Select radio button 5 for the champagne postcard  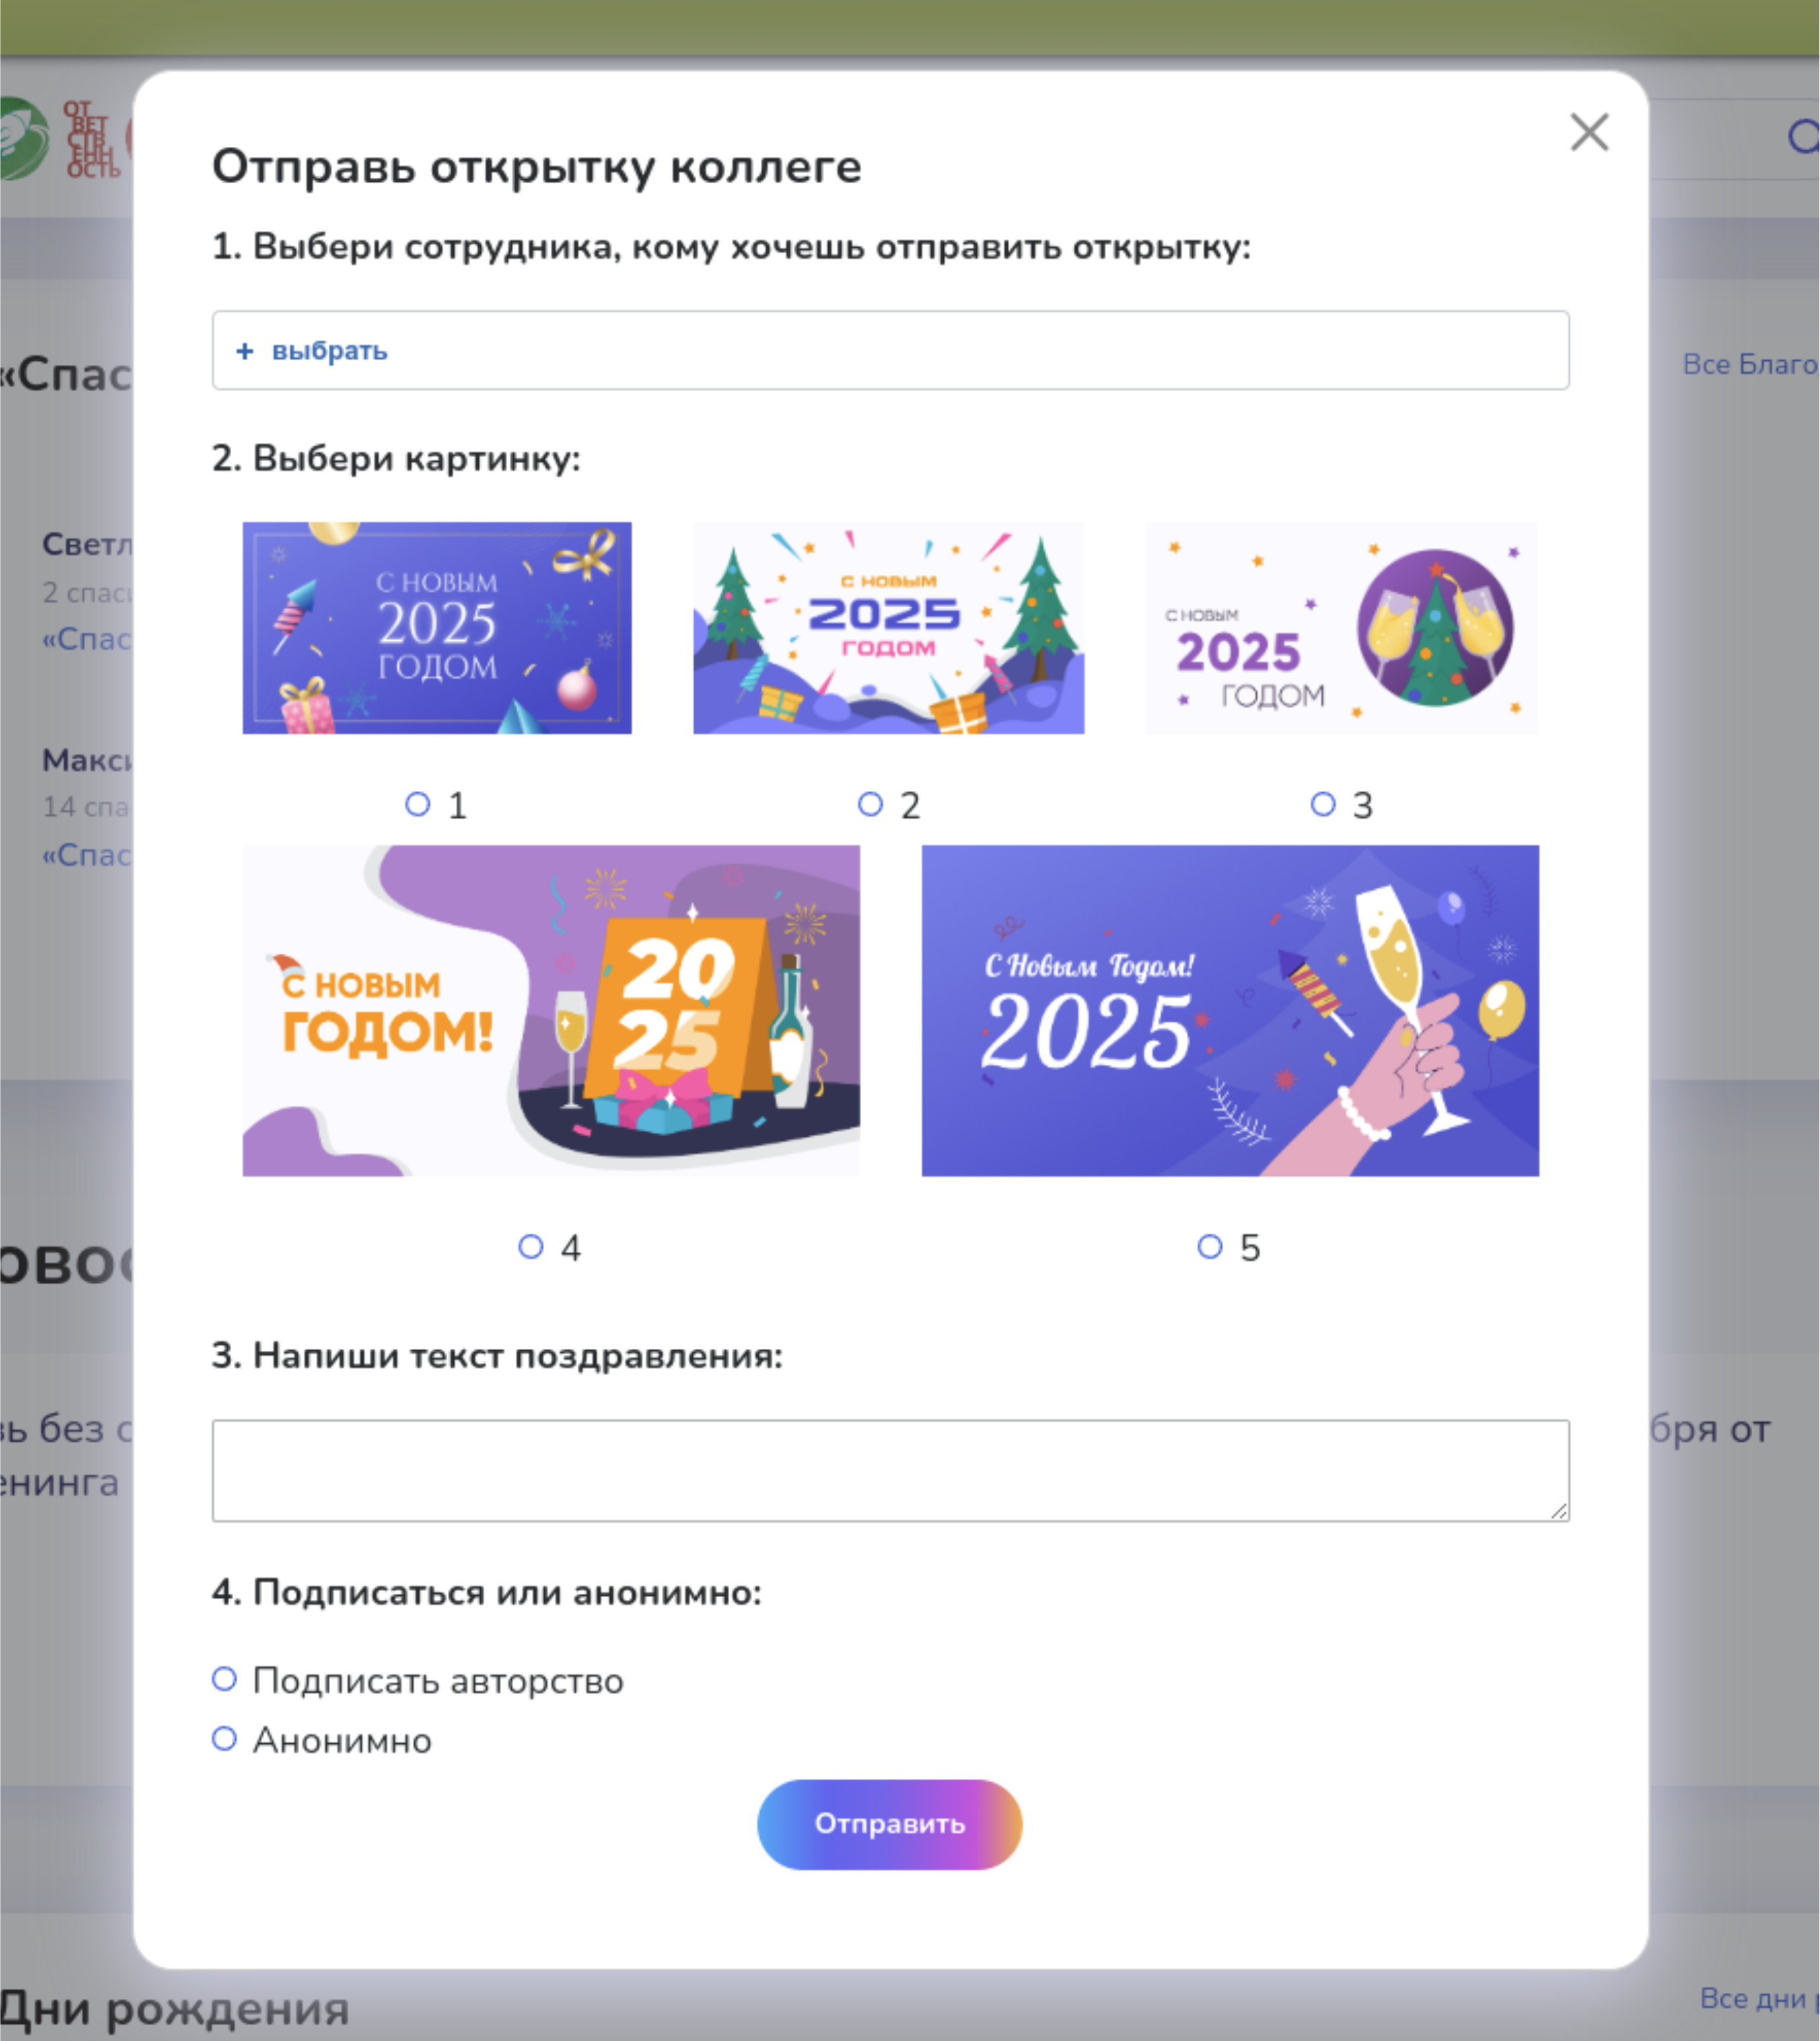point(1210,1247)
